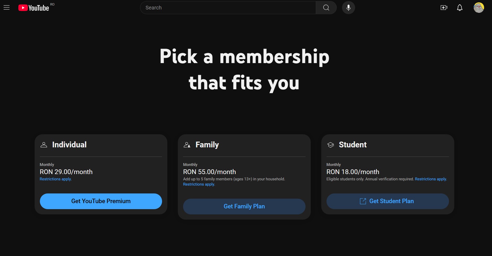The height and width of the screenshot is (256, 492).
Task: Open Restrictions apply link under Family
Action: [199, 184]
